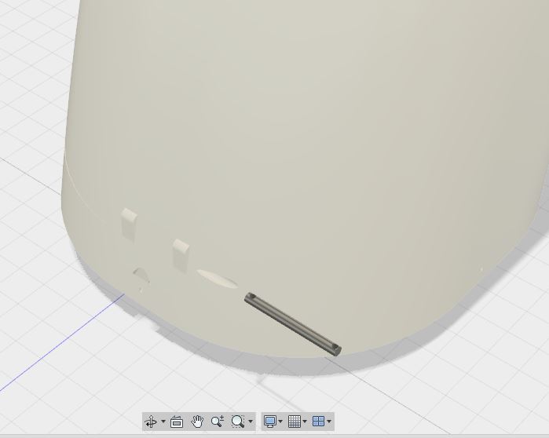Select the Orbit tool icon
This screenshot has height=438, width=549.
(x=151, y=422)
